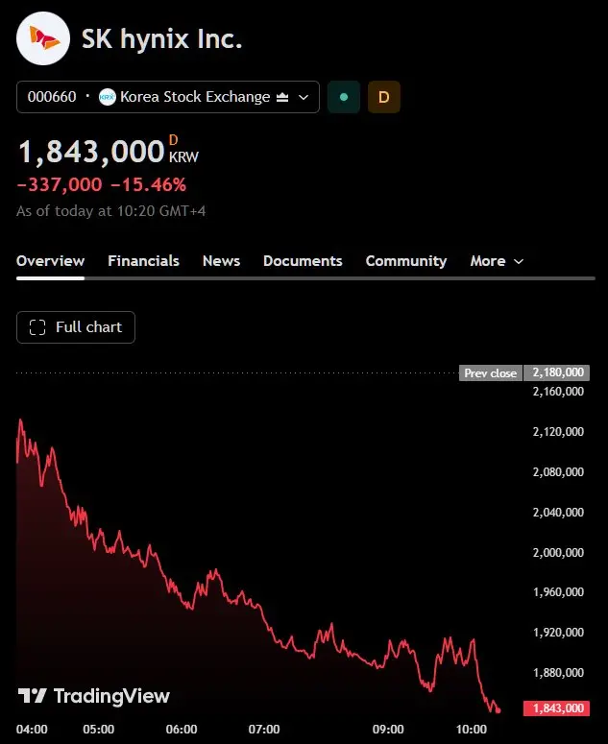608x744 pixels.
Task: Expand the More tab menu
Action: 497,261
